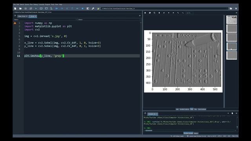This screenshot has width=251, height=141.
Task: Switch to the Help pane tab
Action: point(177,109)
